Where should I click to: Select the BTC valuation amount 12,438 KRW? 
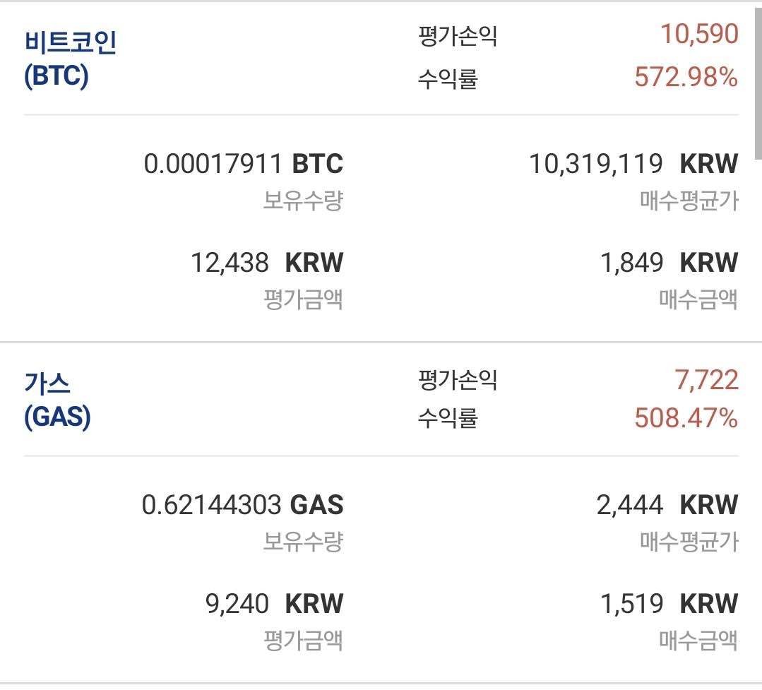point(266,263)
